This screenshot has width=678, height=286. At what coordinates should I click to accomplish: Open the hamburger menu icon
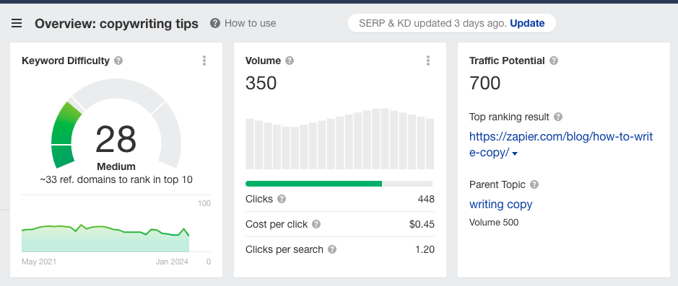(17, 23)
